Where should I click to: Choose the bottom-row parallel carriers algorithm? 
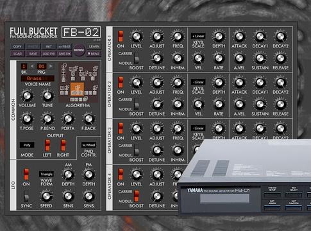[79, 99]
